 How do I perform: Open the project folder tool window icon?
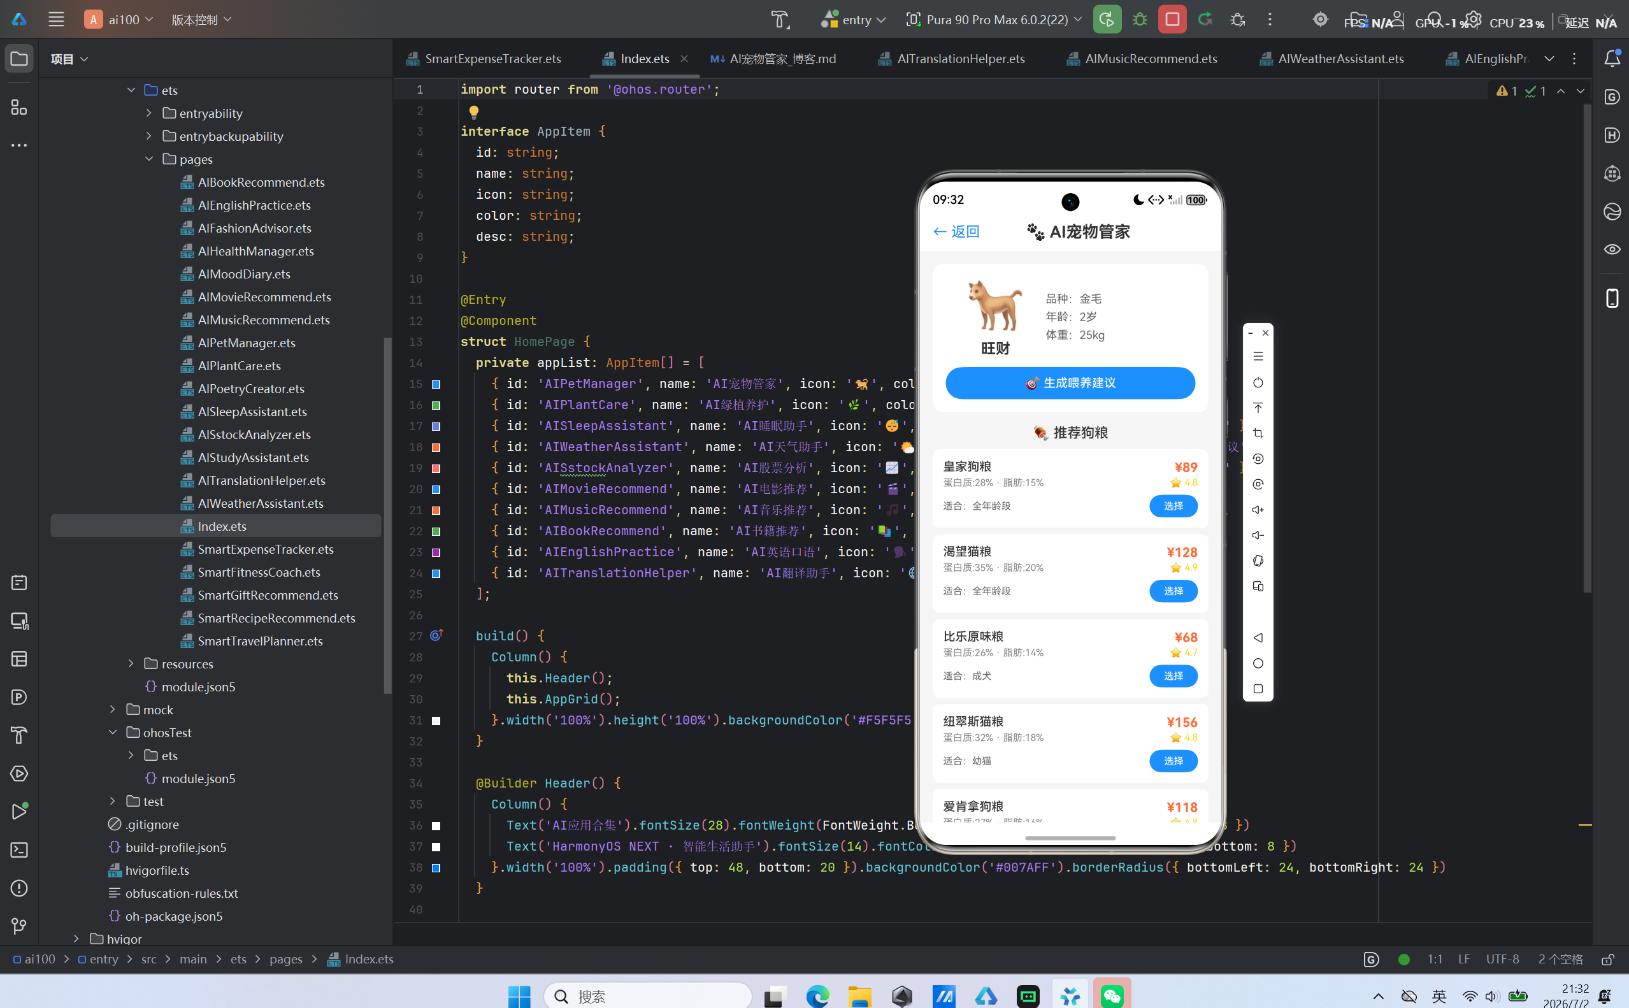(18, 59)
